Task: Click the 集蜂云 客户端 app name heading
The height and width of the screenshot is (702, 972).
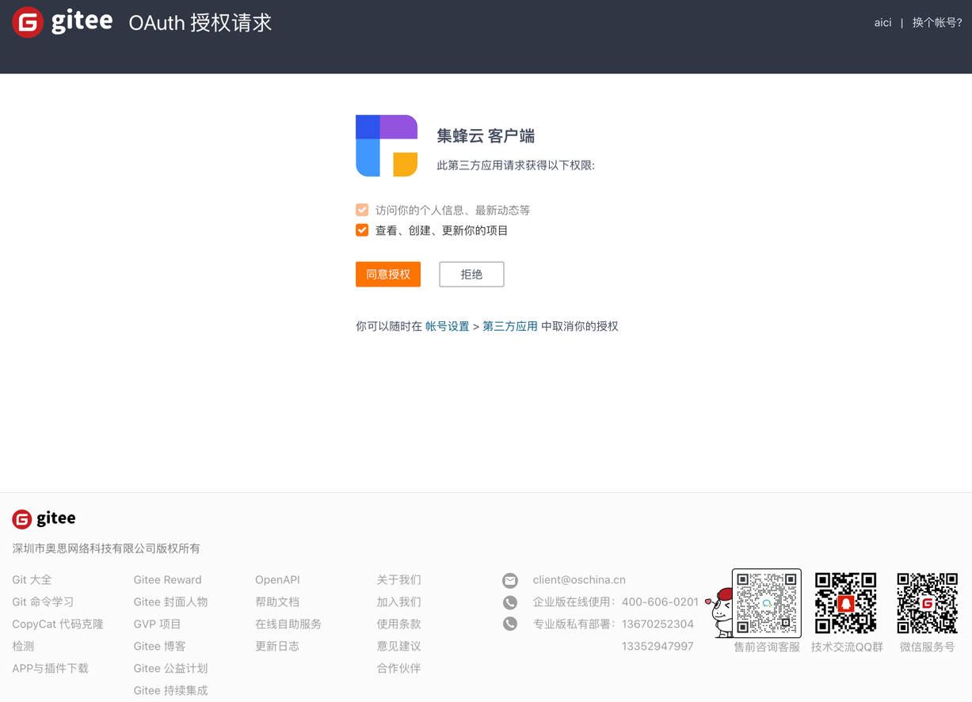Action: point(486,136)
